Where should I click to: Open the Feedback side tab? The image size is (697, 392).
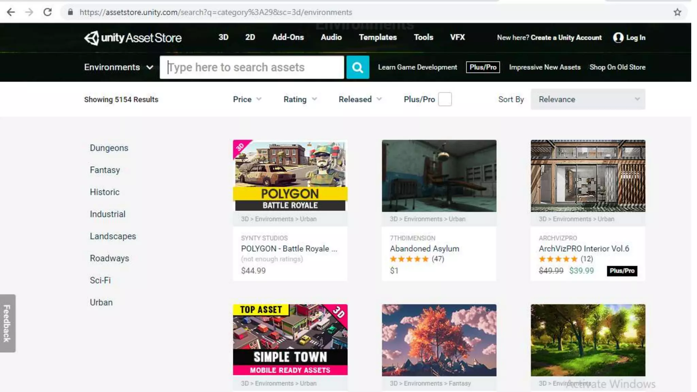[x=7, y=323]
